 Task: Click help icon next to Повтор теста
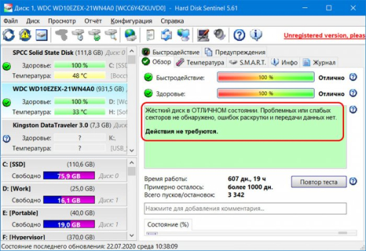pyautogui.click(x=353, y=182)
